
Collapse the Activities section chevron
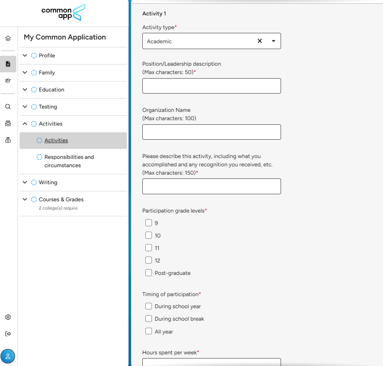click(25, 124)
